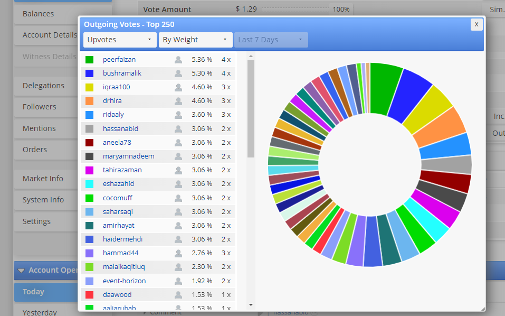Open the cocomuff account link
Viewport: 505px width, 316px height.
[118, 198]
